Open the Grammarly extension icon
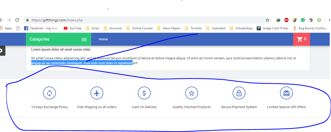Image resolution: width=331 pixels, height=132 pixels. (x=303, y=20)
